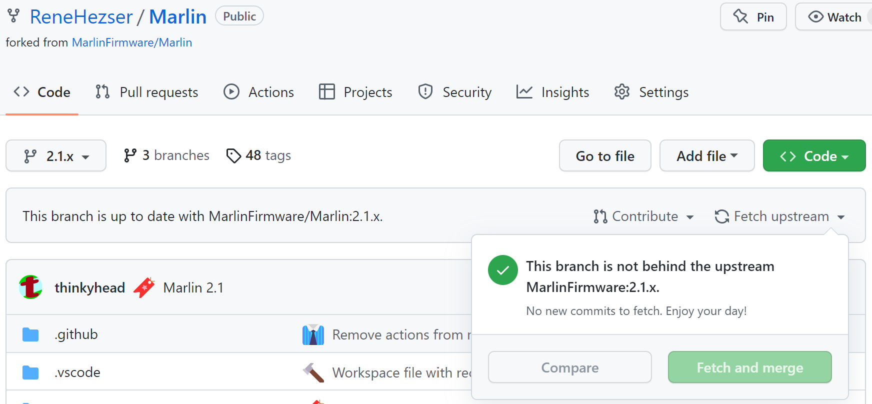This screenshot has width=872, height=404.
Task: Open the MarlinFirmware/Marlin upstream link
Action: 132,42
